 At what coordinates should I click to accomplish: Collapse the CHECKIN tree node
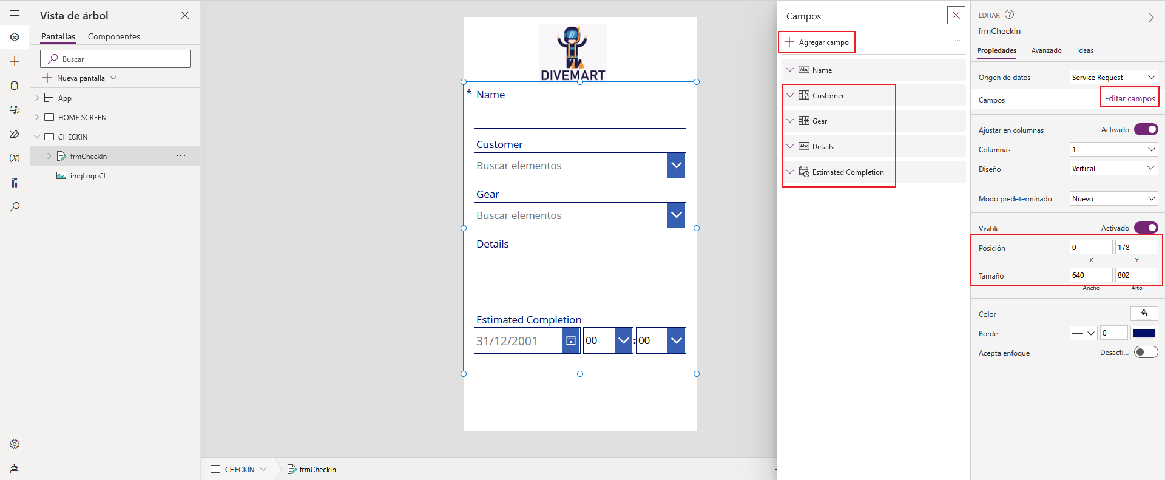coord(37,137)
